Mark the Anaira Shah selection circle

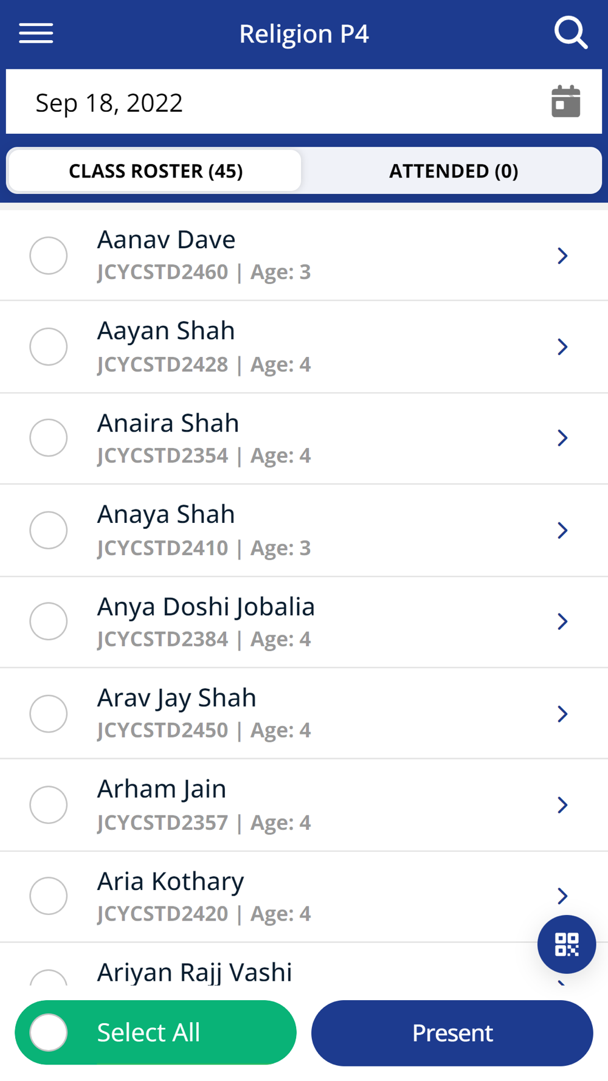click(x=49, y=438)
